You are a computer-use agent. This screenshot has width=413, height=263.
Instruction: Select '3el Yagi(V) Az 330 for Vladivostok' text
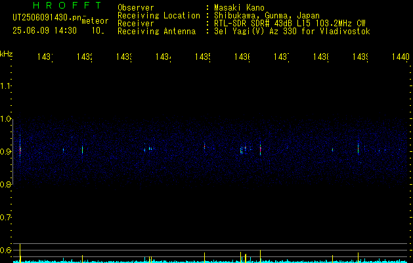292,32
